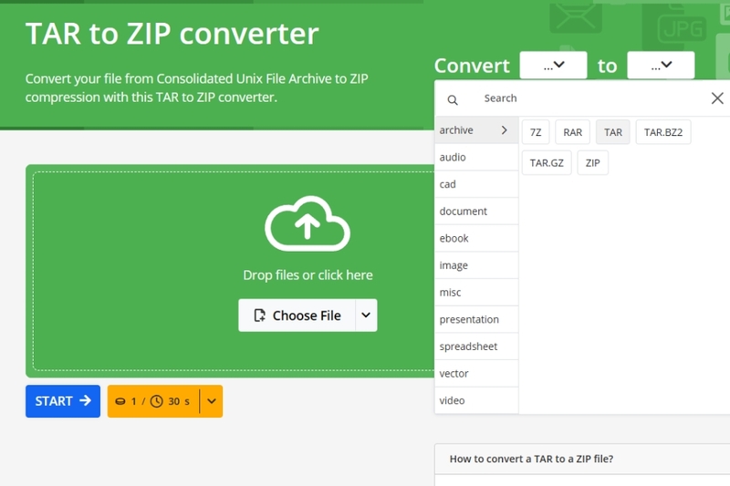Expand the Choose File options arrow
Viewport: 730px width, 486px height.
366,315
